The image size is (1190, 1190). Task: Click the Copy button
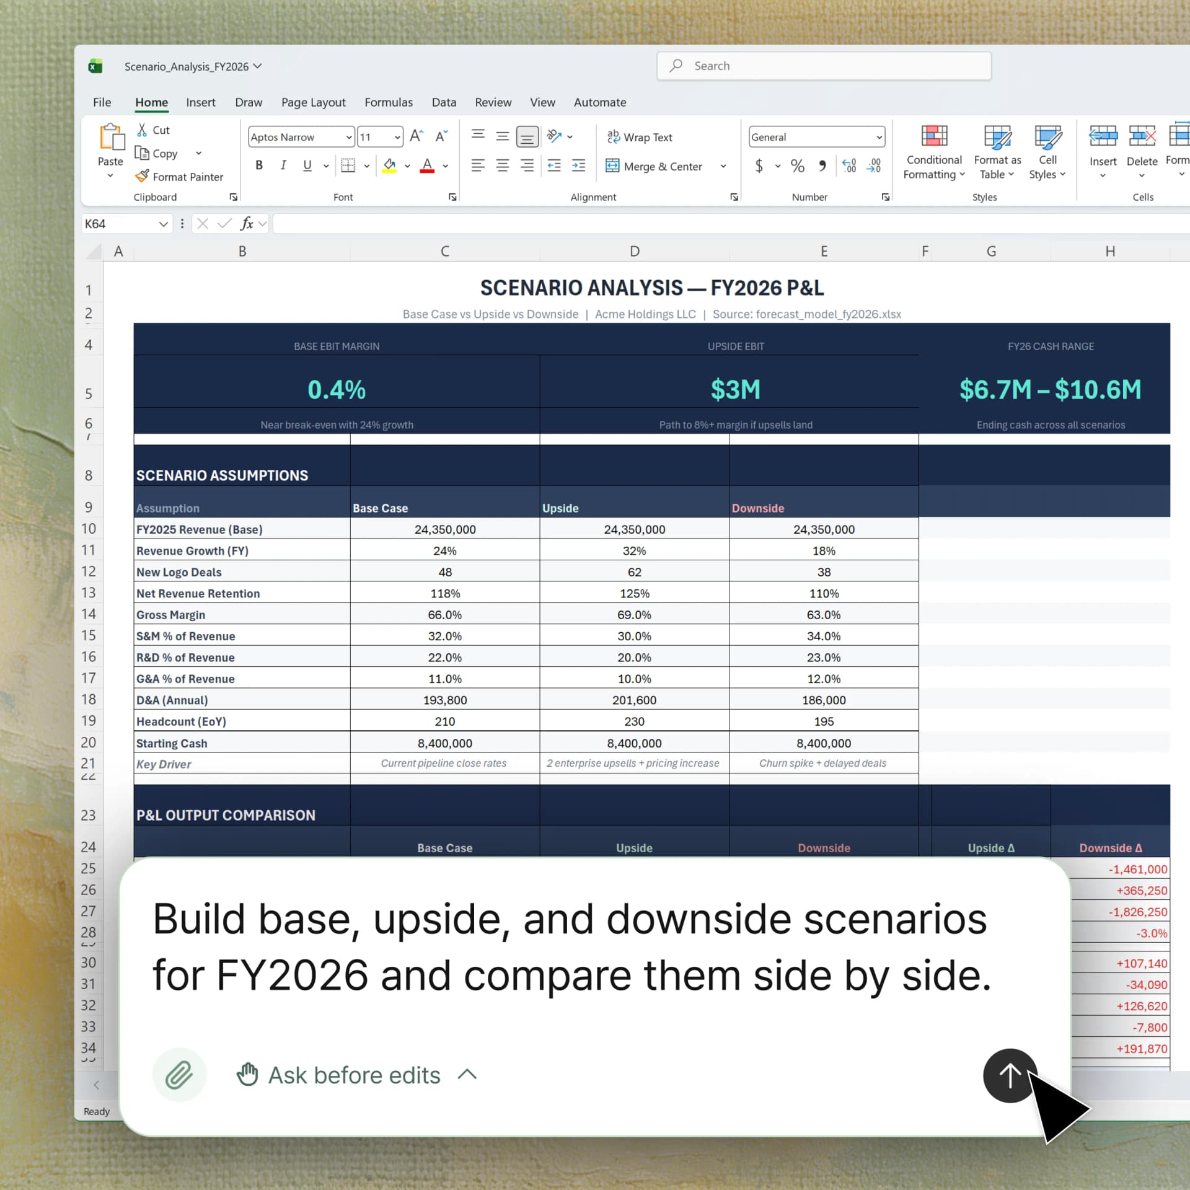(157, 154)
